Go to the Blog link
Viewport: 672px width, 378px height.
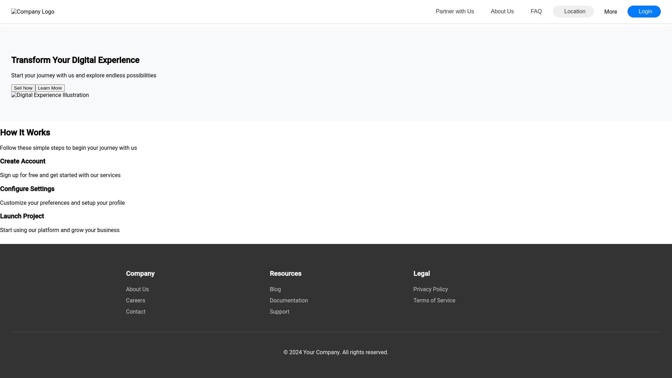tap(275, 289)
